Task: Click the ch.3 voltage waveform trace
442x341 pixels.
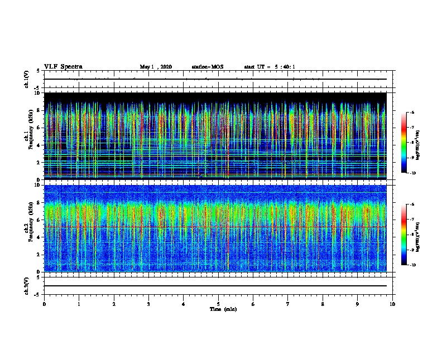Action: tap(215, 286)
